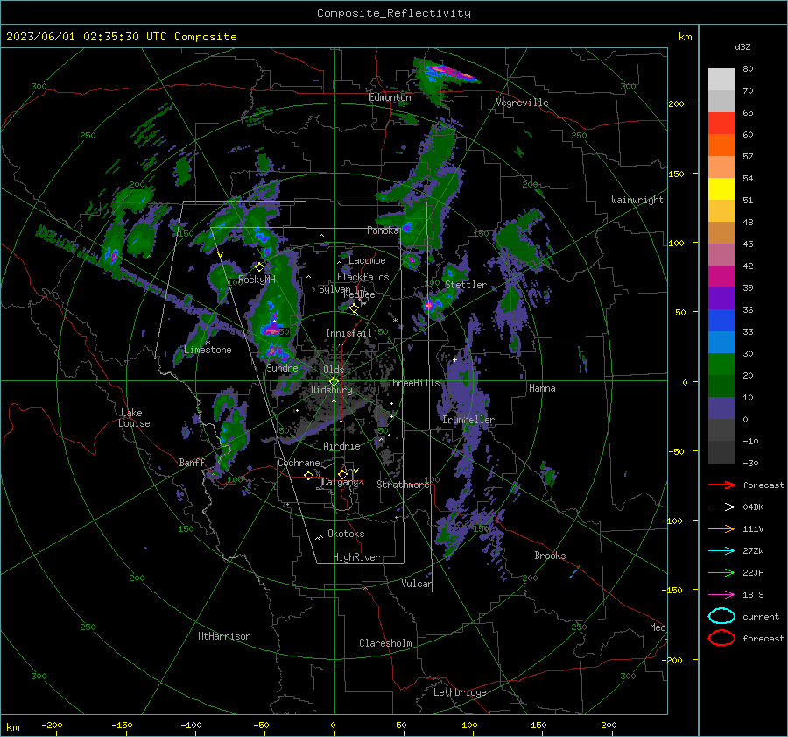This screenshot has width=788, height=737.
Task: Click the Claresholm city label
Action: coord(385,643)
